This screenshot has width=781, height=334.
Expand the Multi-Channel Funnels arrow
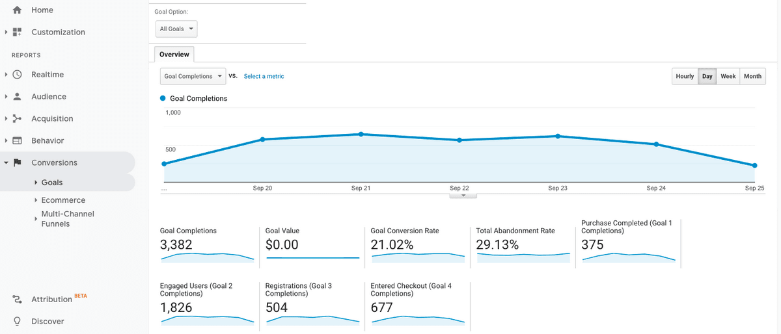(x=36, y=219)
